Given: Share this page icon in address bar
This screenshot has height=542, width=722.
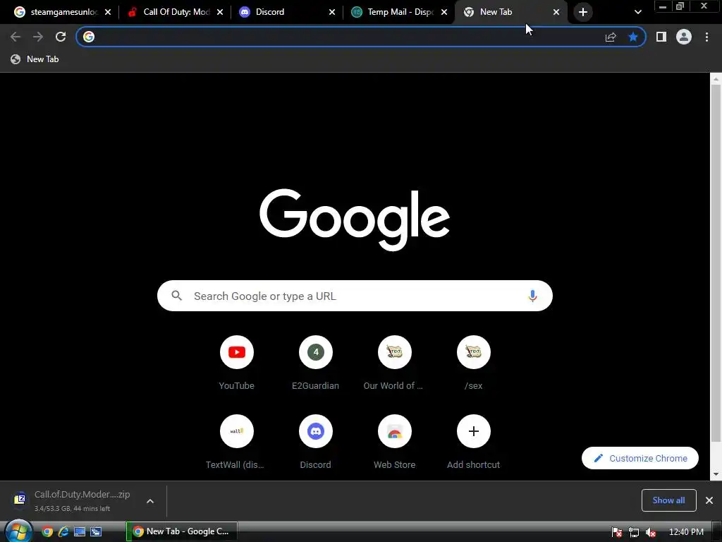Looking at the screenshot, I should click(611, 37).
